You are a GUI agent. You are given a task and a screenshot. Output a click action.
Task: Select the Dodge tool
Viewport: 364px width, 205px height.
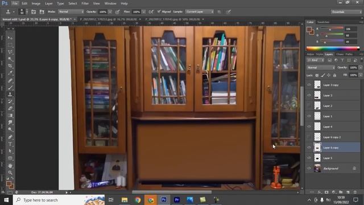pyautogui.click(x=10, y=129)
